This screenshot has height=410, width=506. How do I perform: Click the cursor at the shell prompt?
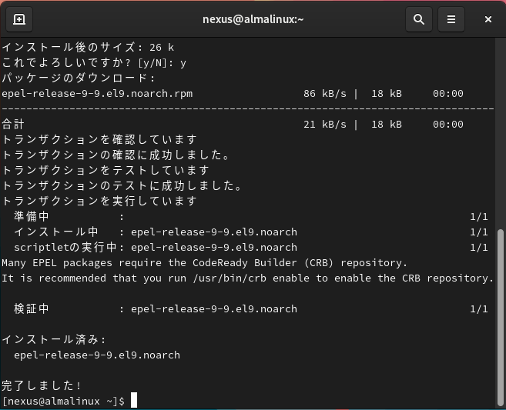tap(134, 401)
